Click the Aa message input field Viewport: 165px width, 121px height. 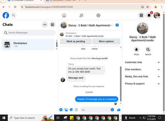point(95,110)
